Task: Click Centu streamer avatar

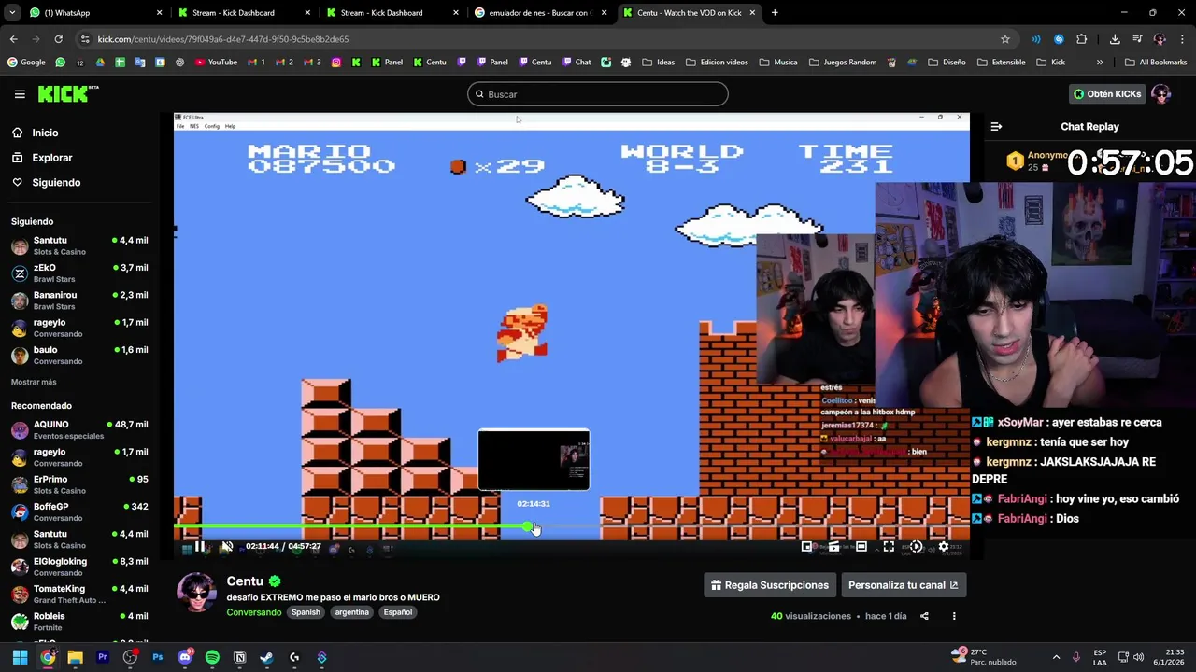Action: coord(197,593)
